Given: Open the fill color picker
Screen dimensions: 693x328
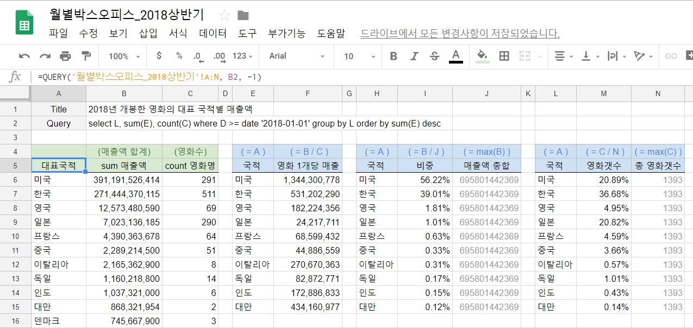Looking at the screenshot, I should pos(482,56).
